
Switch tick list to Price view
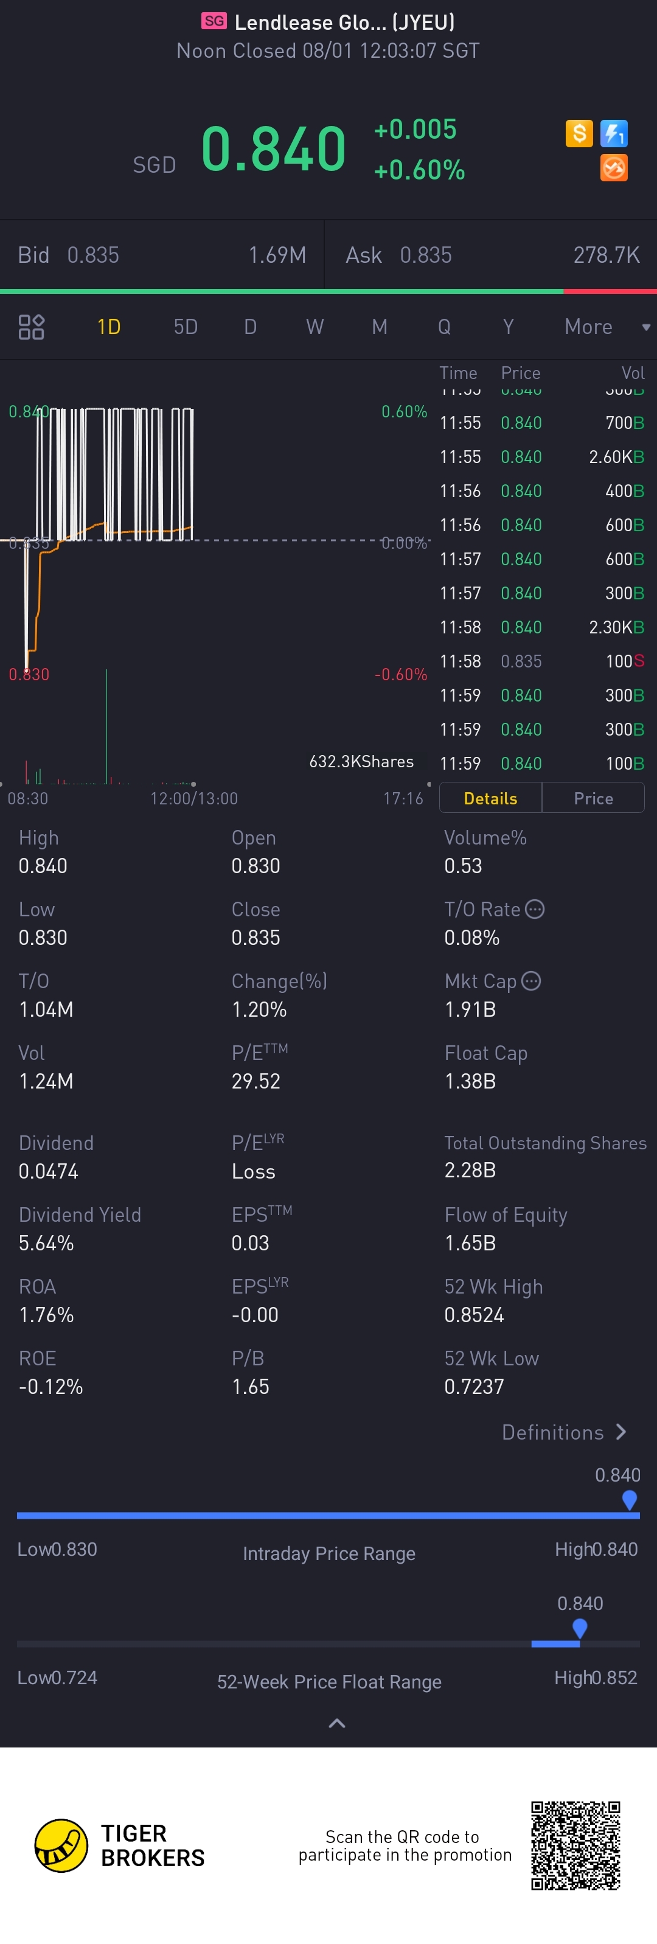(x=593, y=798)
